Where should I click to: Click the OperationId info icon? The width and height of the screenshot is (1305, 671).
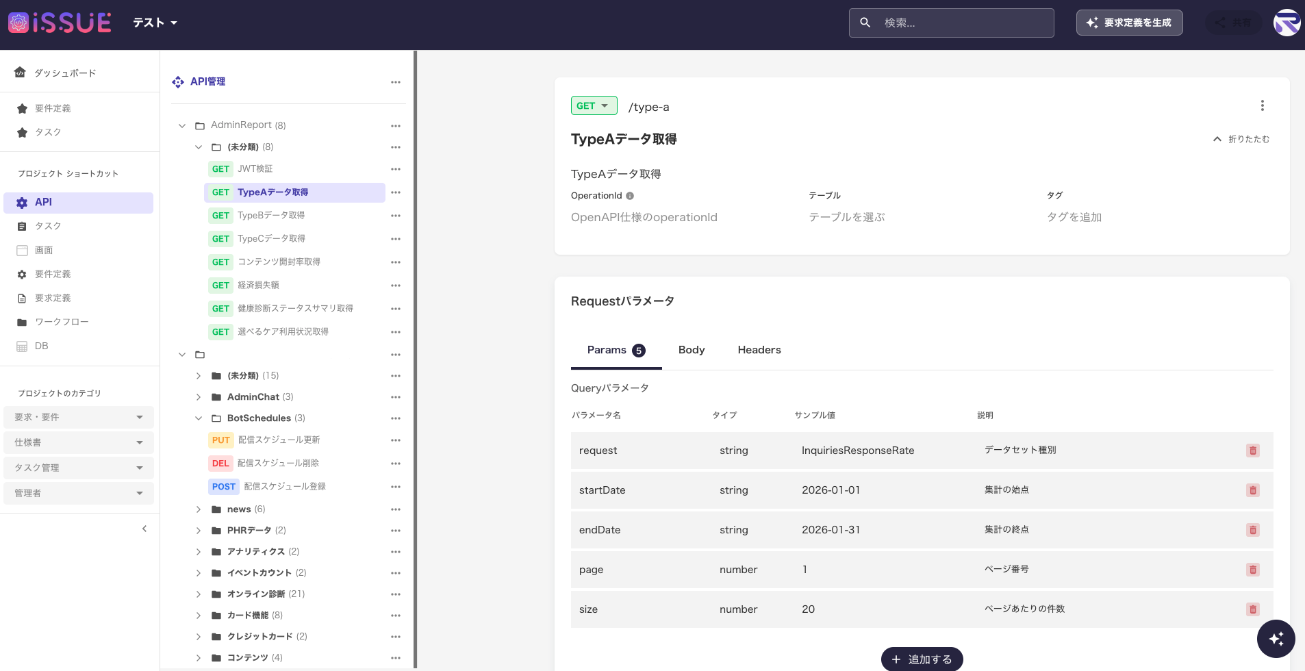pos(630,196)
